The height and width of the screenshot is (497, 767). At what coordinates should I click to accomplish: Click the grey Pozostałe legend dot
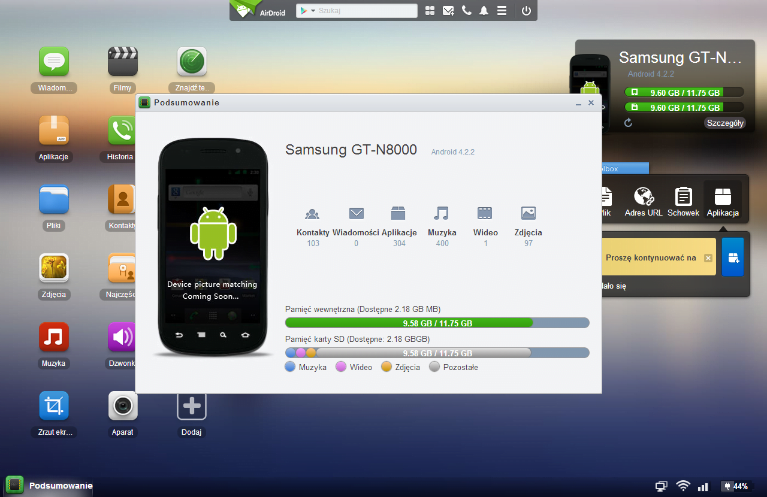click(434, 366)
